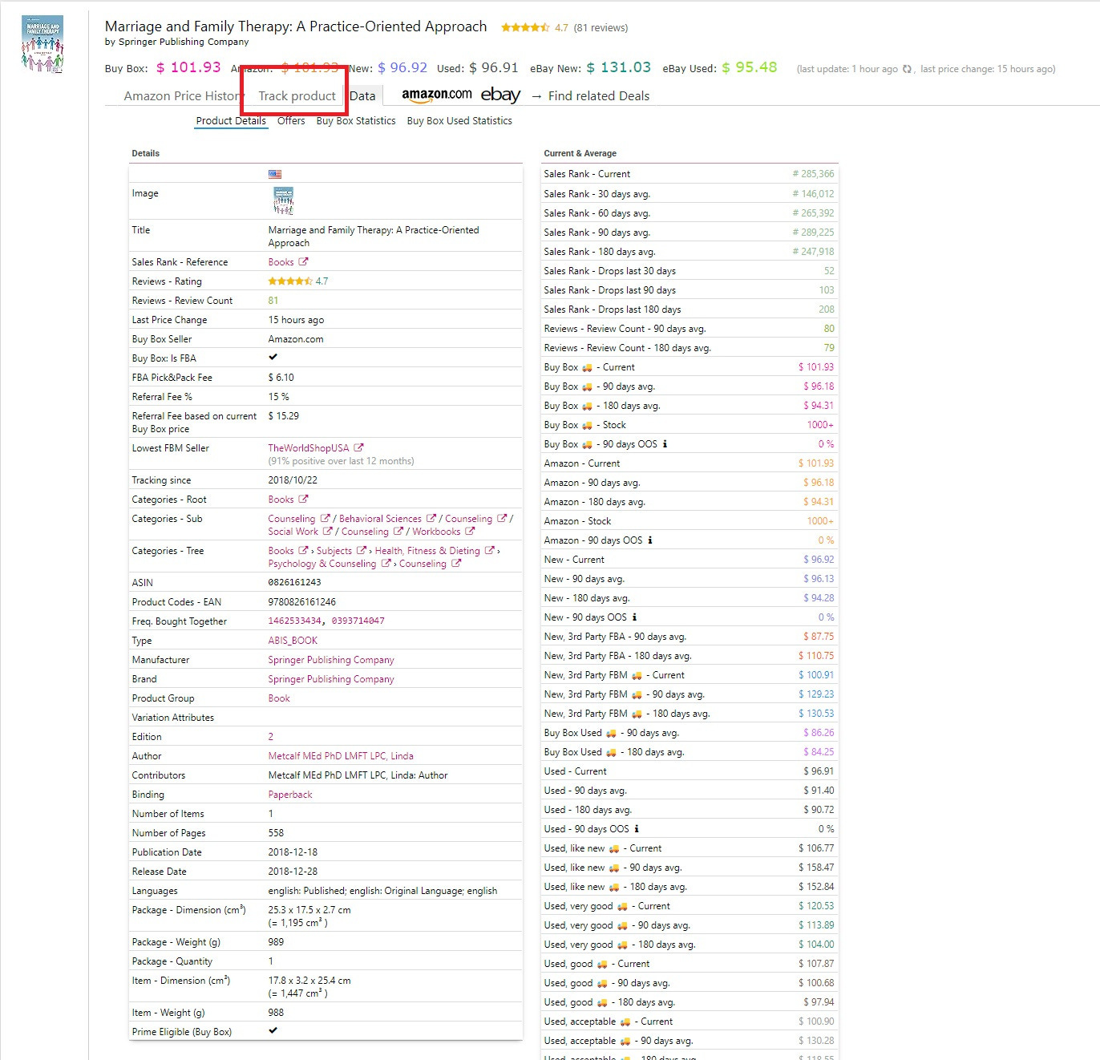Screen dimensions: 1100x1060
Task: Click the ASIN value 0826161243
Action: tap(294, 582)
